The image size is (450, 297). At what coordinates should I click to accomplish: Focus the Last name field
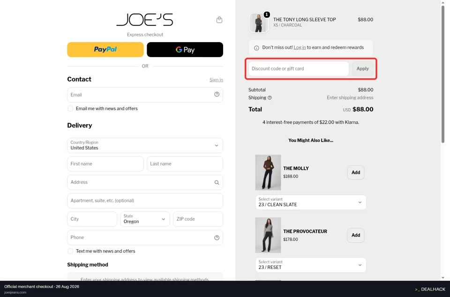point(185,164)
